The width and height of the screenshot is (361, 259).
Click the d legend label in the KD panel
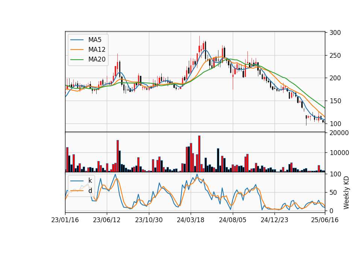click(90, 191)
